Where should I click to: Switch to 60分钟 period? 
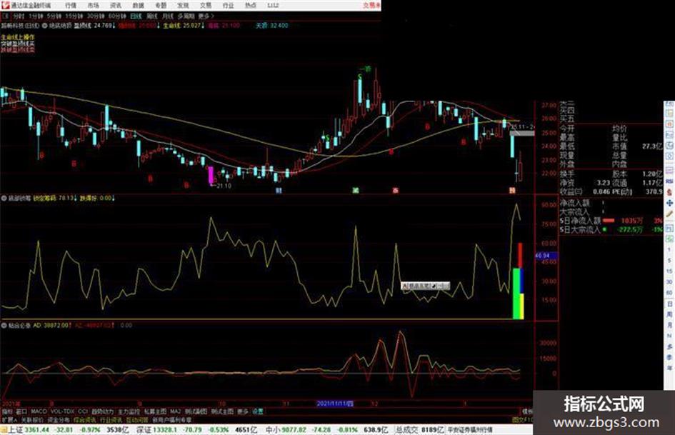117,16
